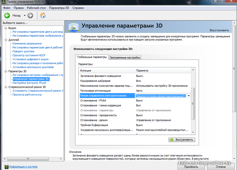Viewport: 237px width, 170px height.
Task: Open the Файл menu
Action: click(x=7, y=7)
